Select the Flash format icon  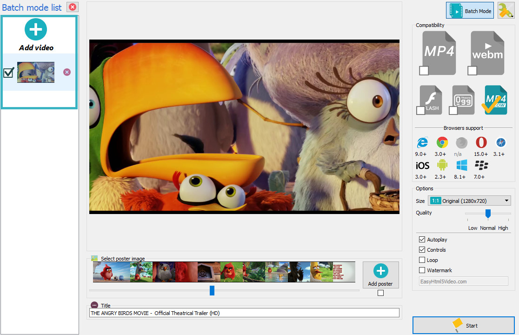tap(430, 100)
